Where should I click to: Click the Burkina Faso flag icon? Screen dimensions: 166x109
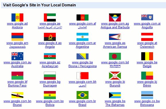17,76
